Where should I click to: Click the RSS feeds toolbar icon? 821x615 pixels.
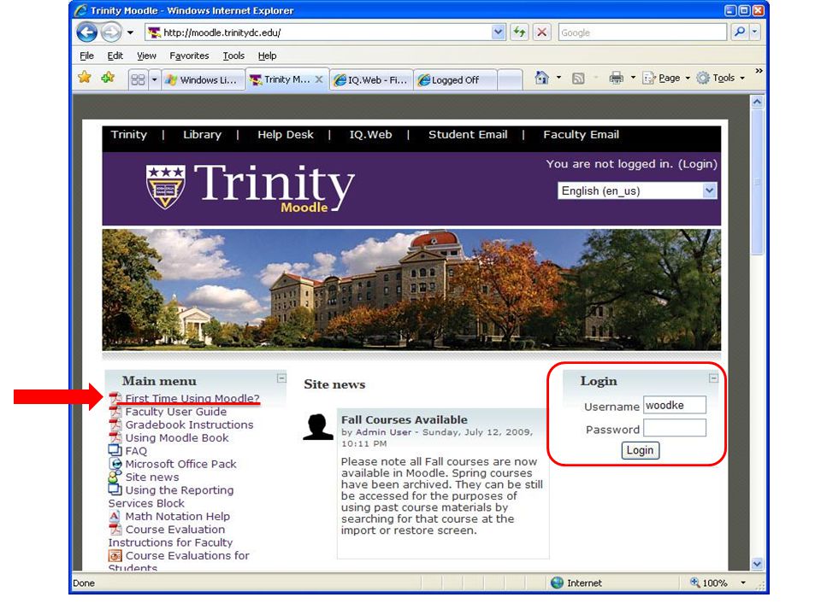tap(578, 79)
